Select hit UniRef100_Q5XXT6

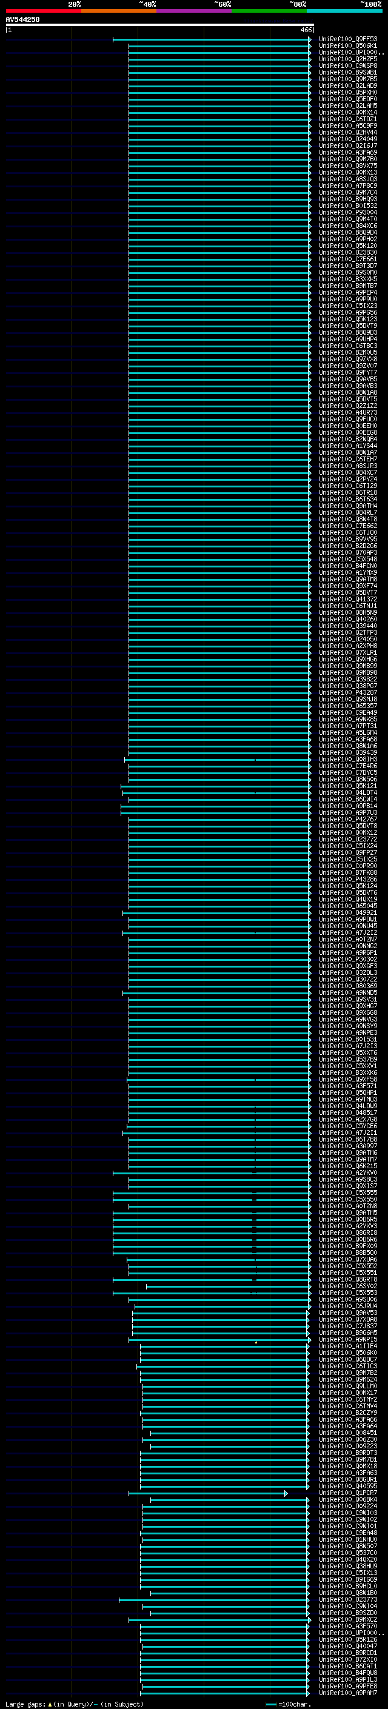coord(347,1052)
